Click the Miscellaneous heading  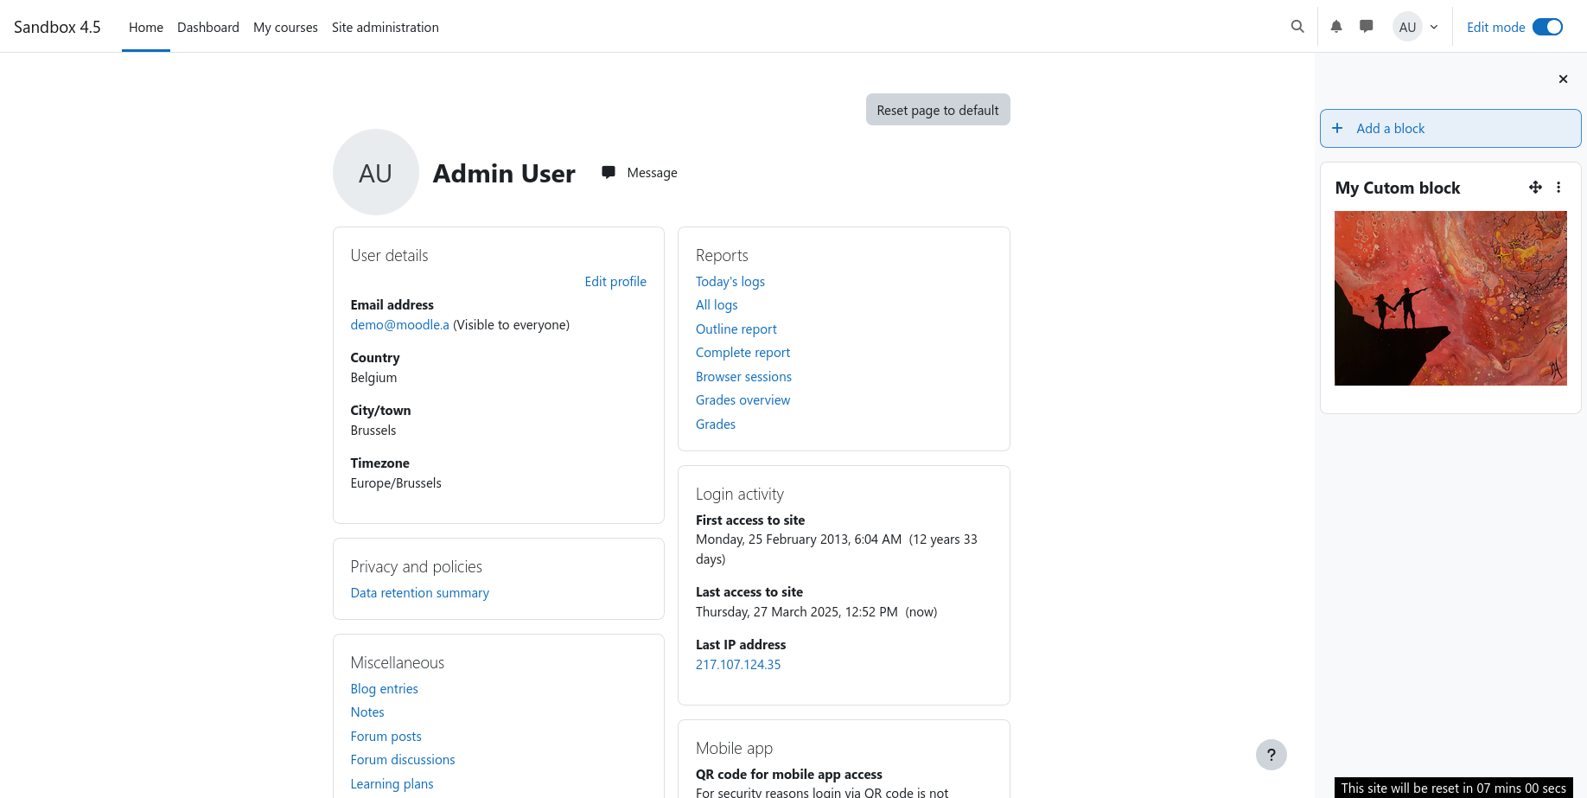398,662
